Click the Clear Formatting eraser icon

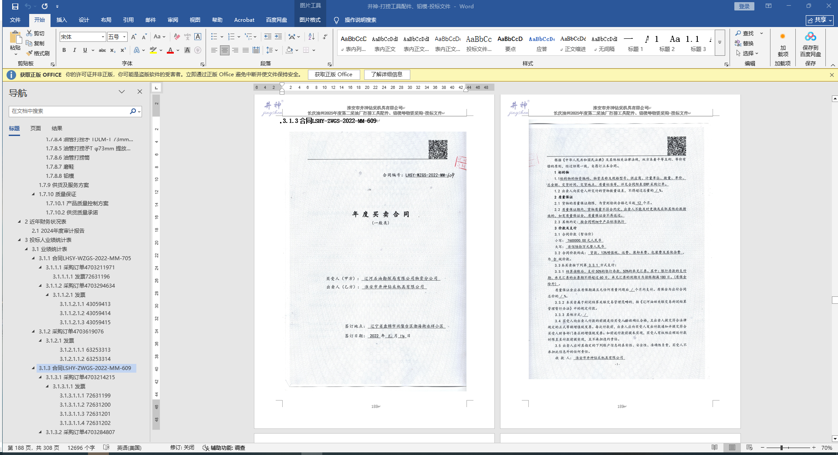click(177, 37)
